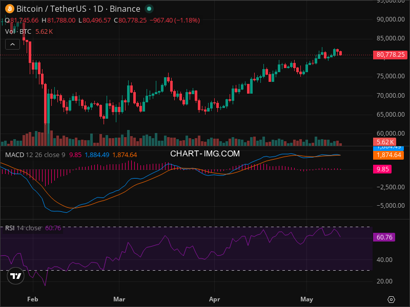Click the −2,500.00 MACD axis label

click(x=391, y=187)
